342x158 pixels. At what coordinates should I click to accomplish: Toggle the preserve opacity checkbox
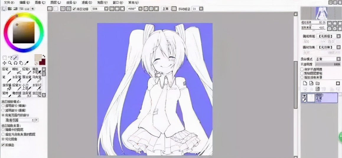point(302,69)
